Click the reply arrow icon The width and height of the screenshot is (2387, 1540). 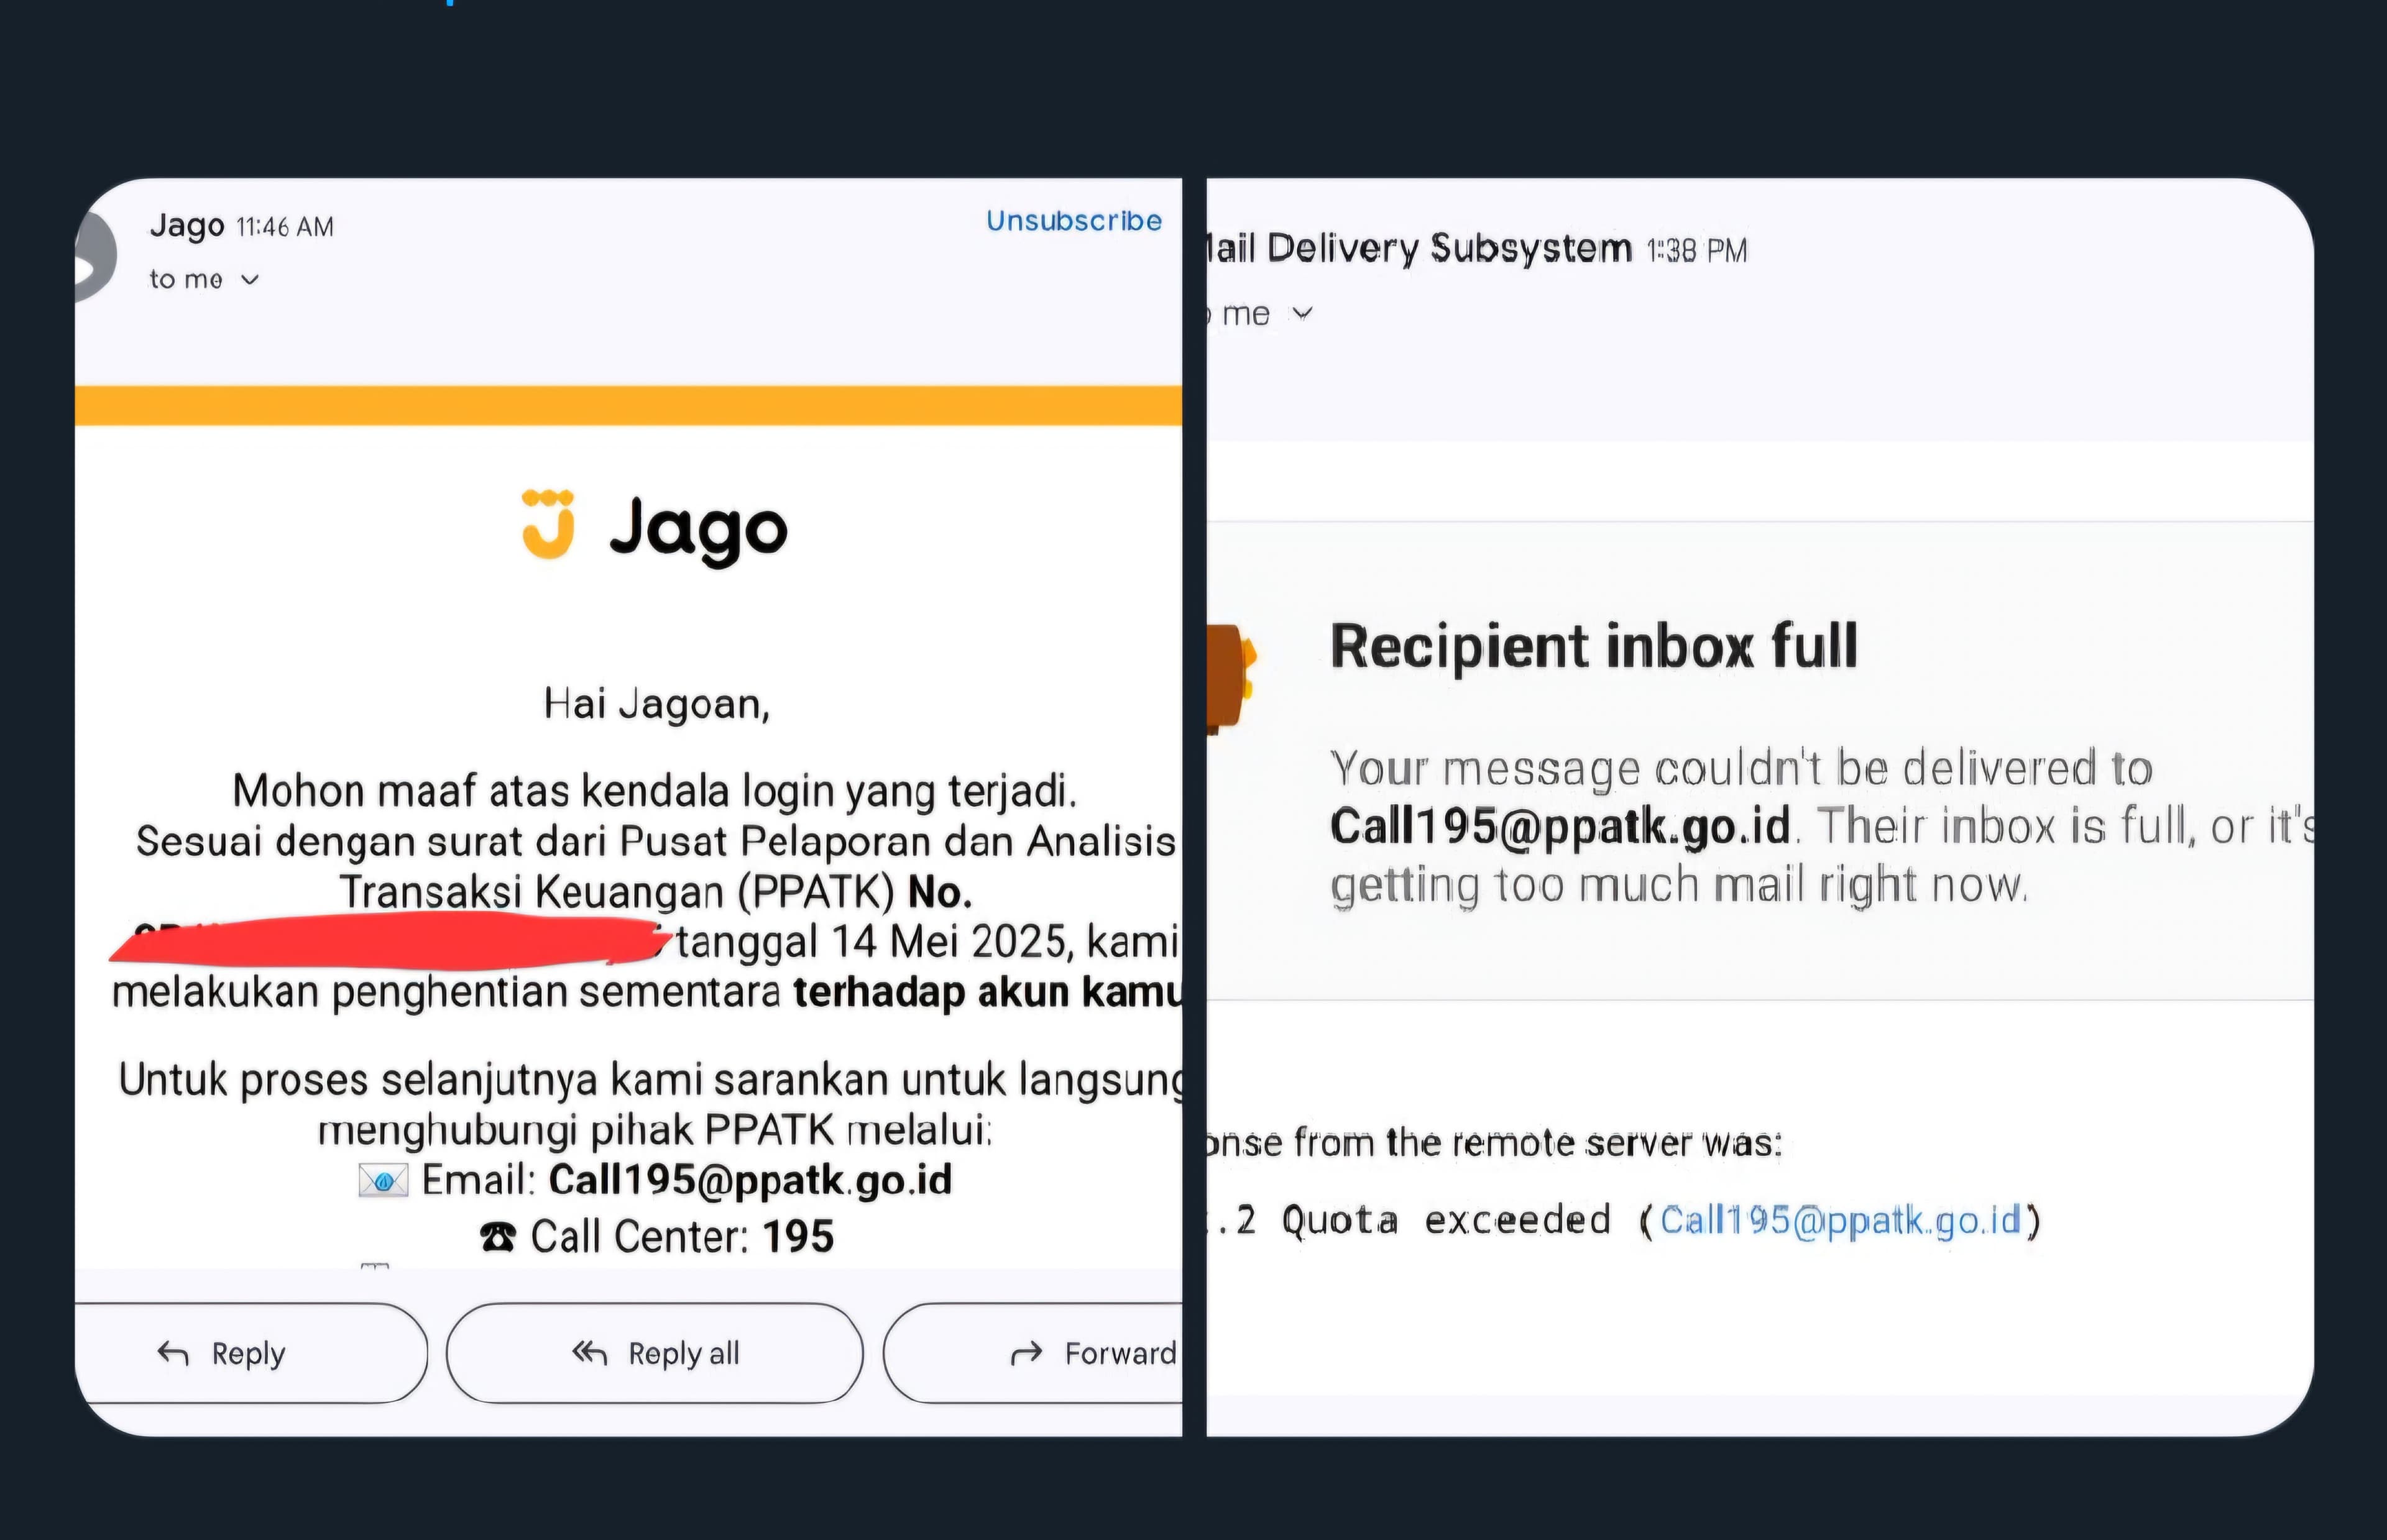(x=173, y=1354)
